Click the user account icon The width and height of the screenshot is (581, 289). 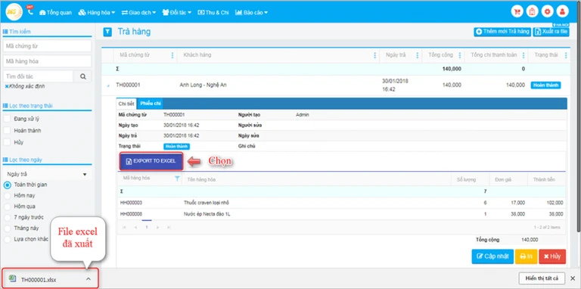(562, 12)
